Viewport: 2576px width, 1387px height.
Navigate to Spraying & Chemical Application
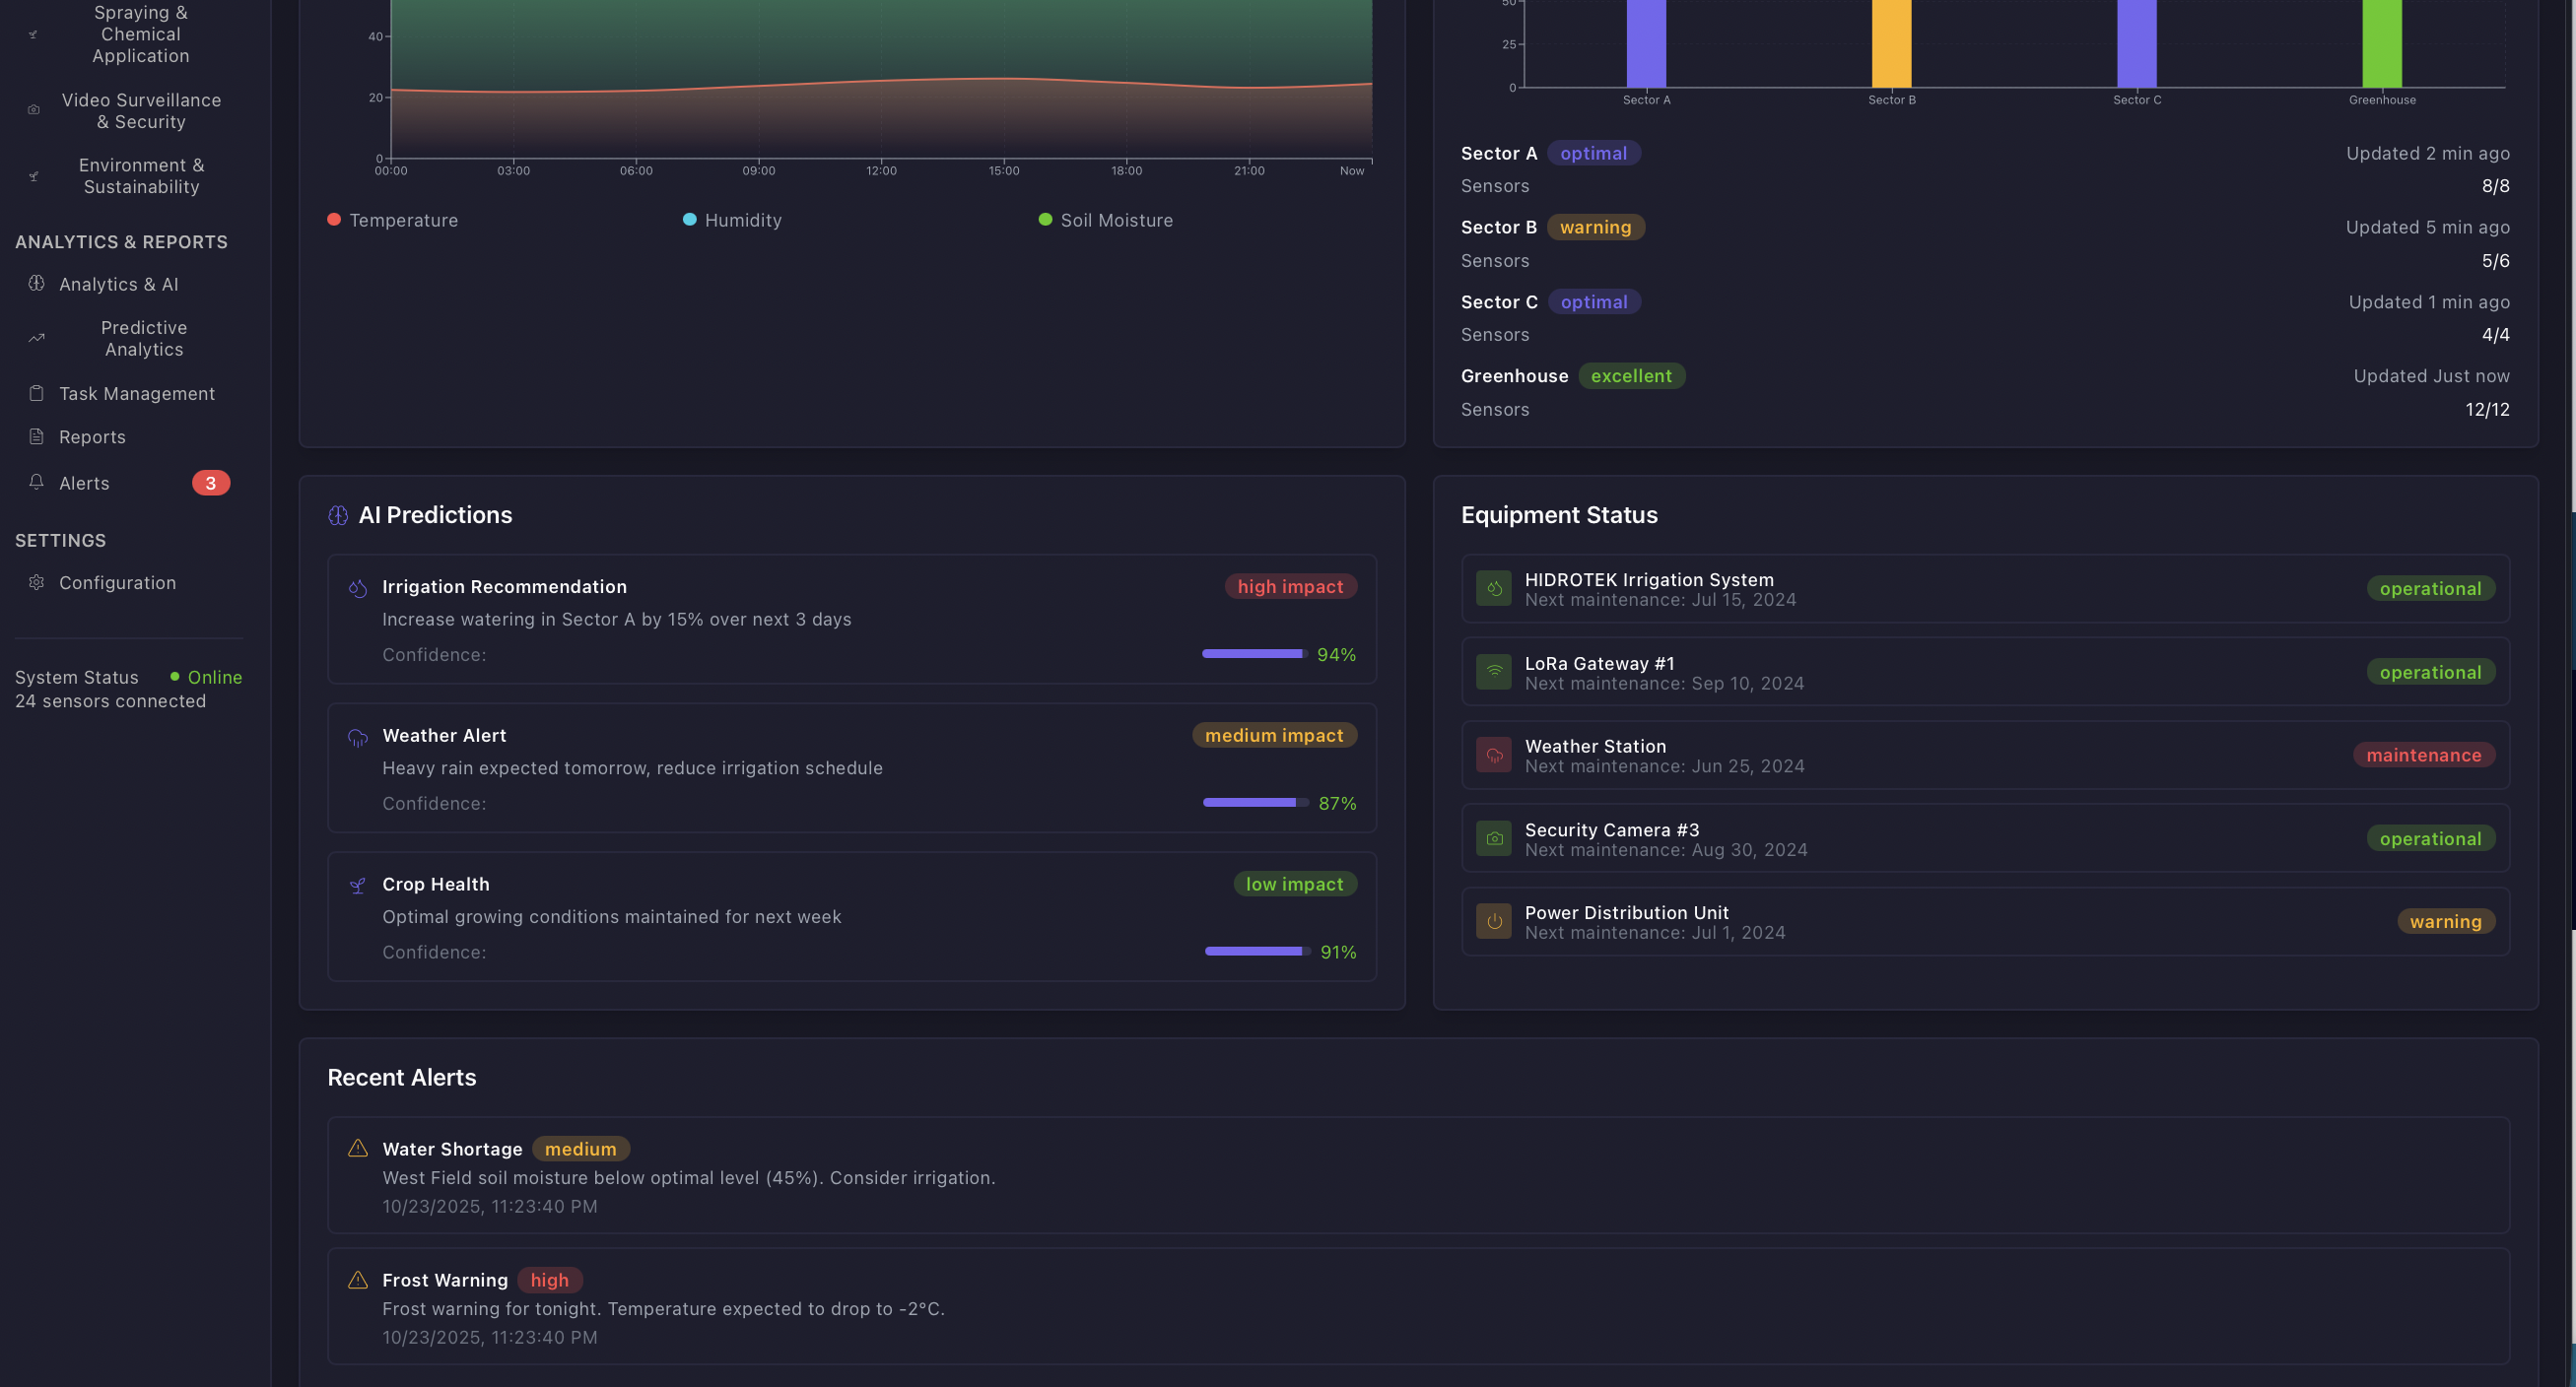tap(140, 33)
